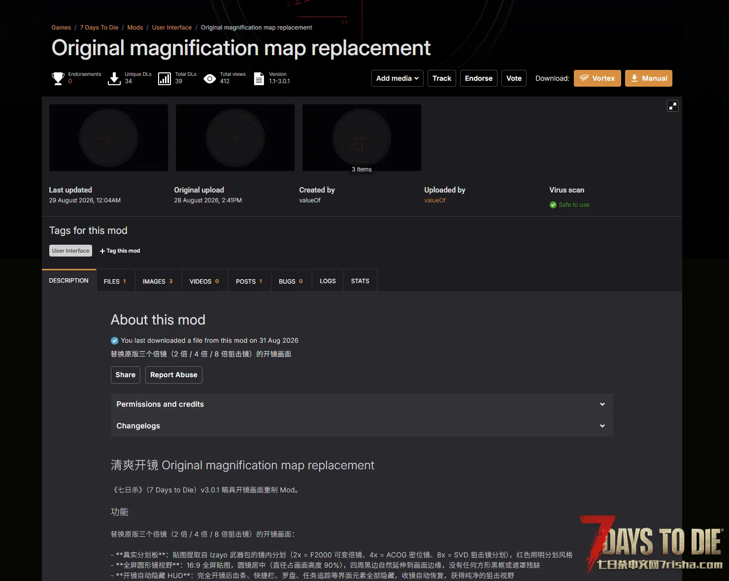Click the Report Abuse button
This screenshot has width=729, height=581.
(174, 375)
